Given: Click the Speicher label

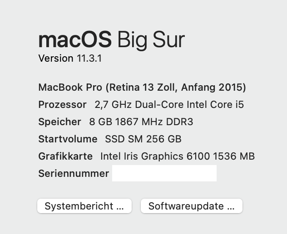Looking at the screenshot, I should click(x=59, y=122).
